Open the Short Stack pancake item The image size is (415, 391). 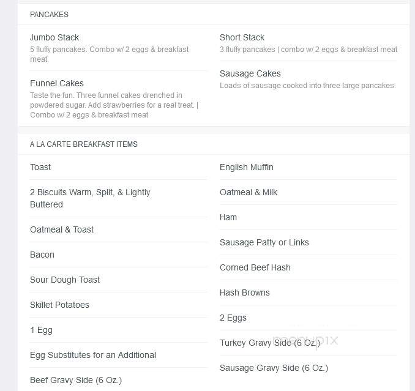coord(242,37)
